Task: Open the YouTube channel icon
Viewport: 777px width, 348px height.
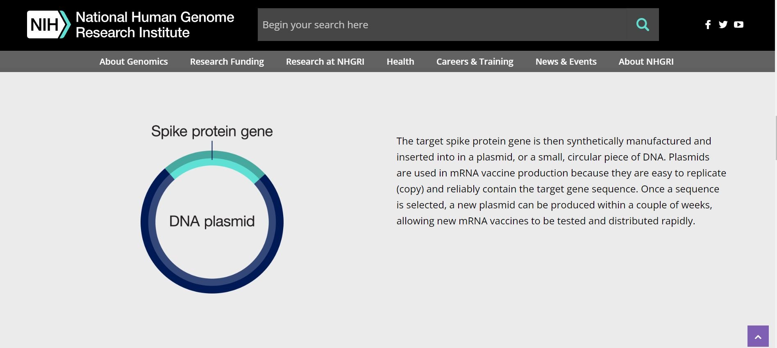Action: 738,25
